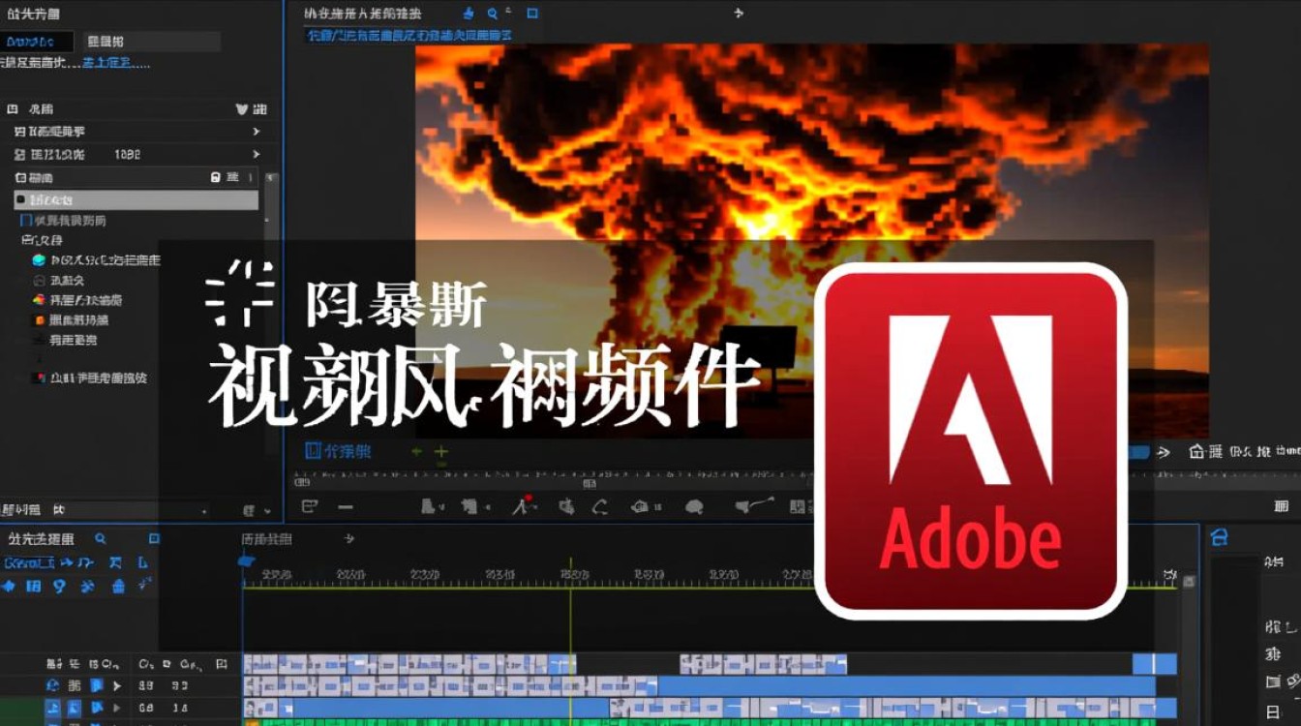Click the curved arrow icon in the preview toolbar
This screenshot has width=1301, height=726.
[x=600, y=506]
